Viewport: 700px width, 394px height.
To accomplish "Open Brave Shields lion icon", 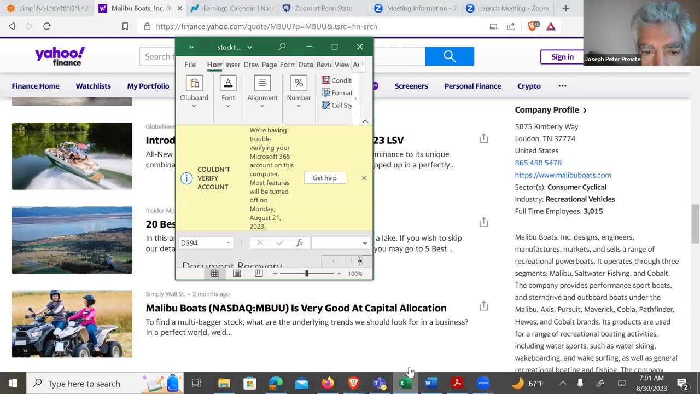I will click(x=533, y=26).
